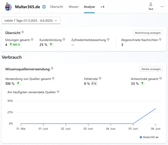Click the Malter365.de chart legend entry
Image resolution: width=168 pixels, height=145 pixels.
pos(149,137)
